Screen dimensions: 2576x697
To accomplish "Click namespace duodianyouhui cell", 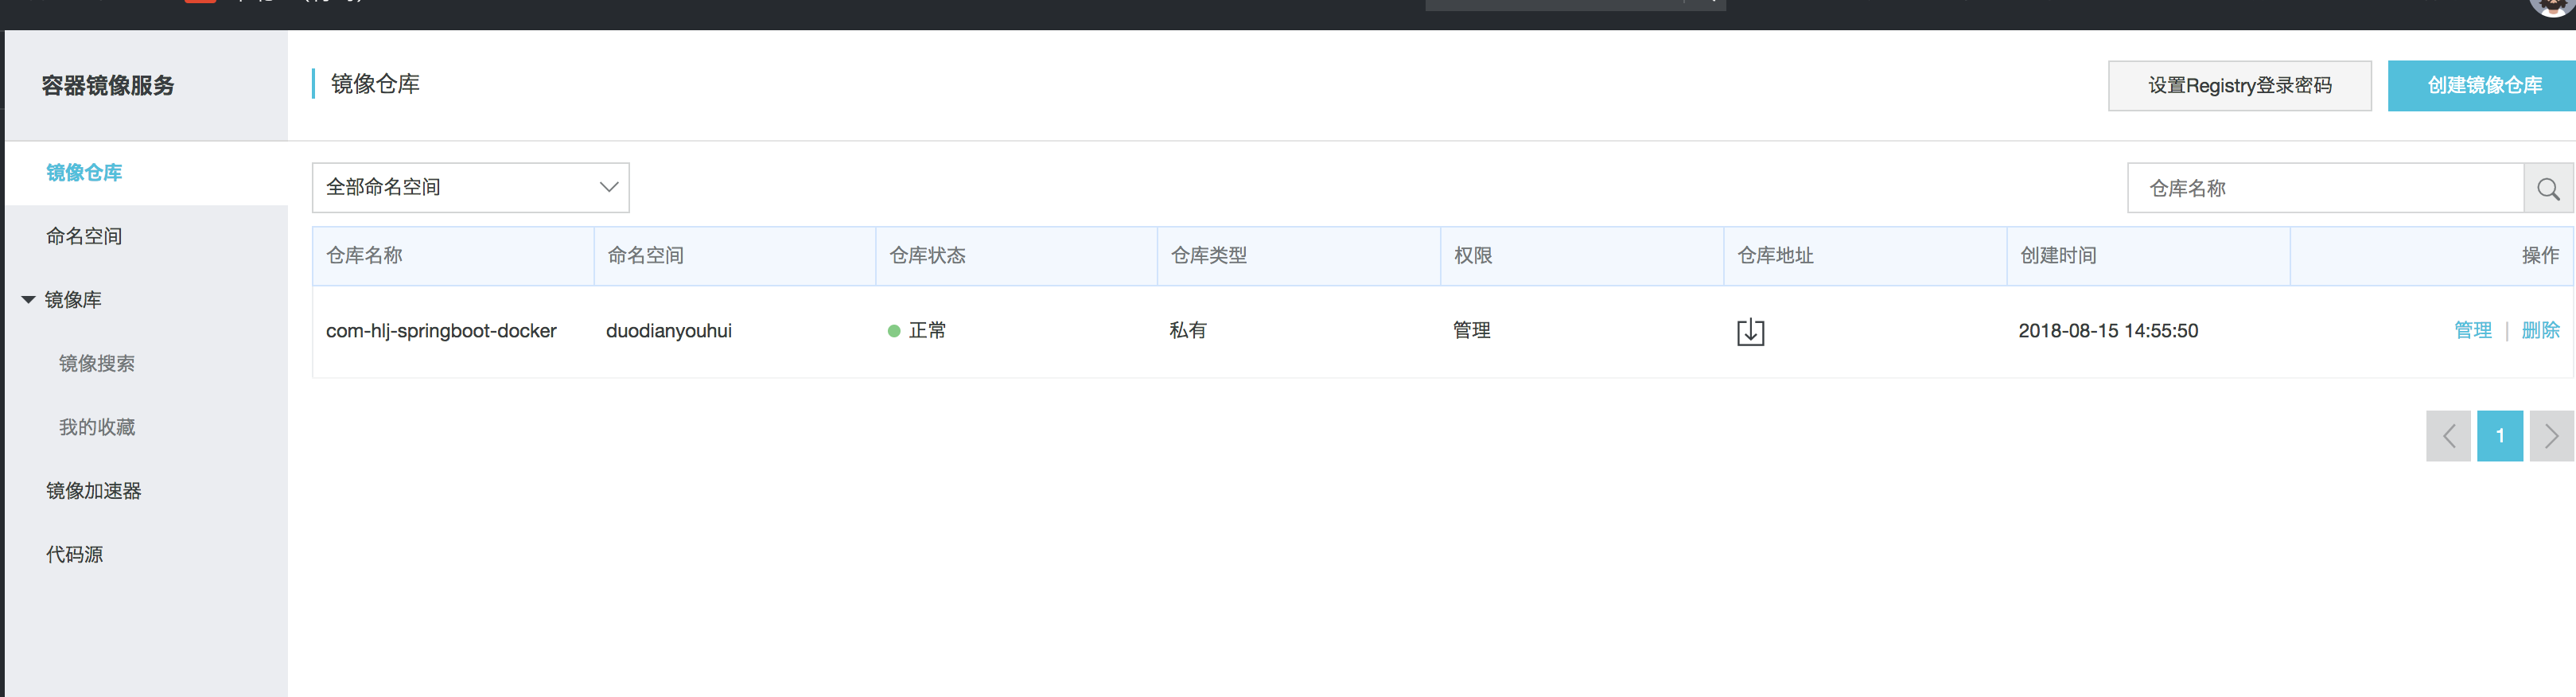I will (669, 331).
